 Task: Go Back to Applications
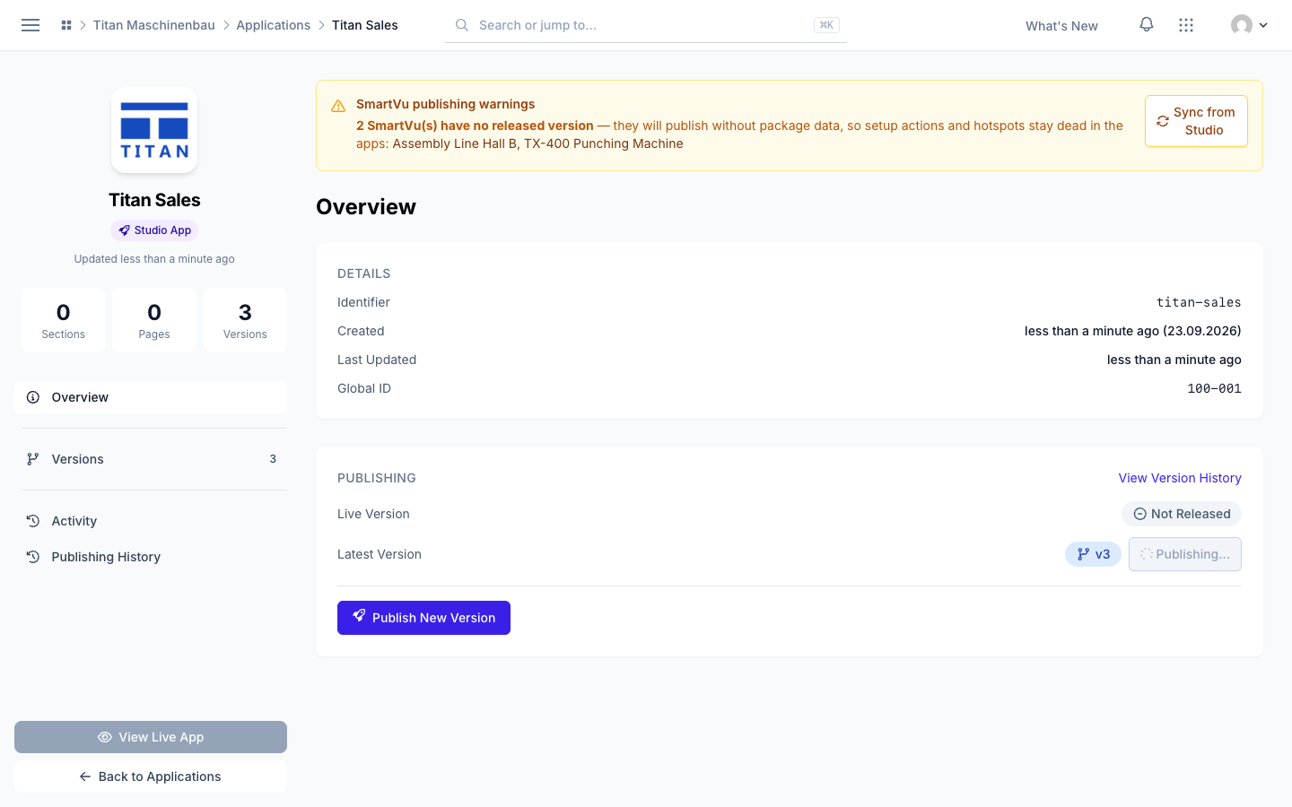[x=151, y=777]
